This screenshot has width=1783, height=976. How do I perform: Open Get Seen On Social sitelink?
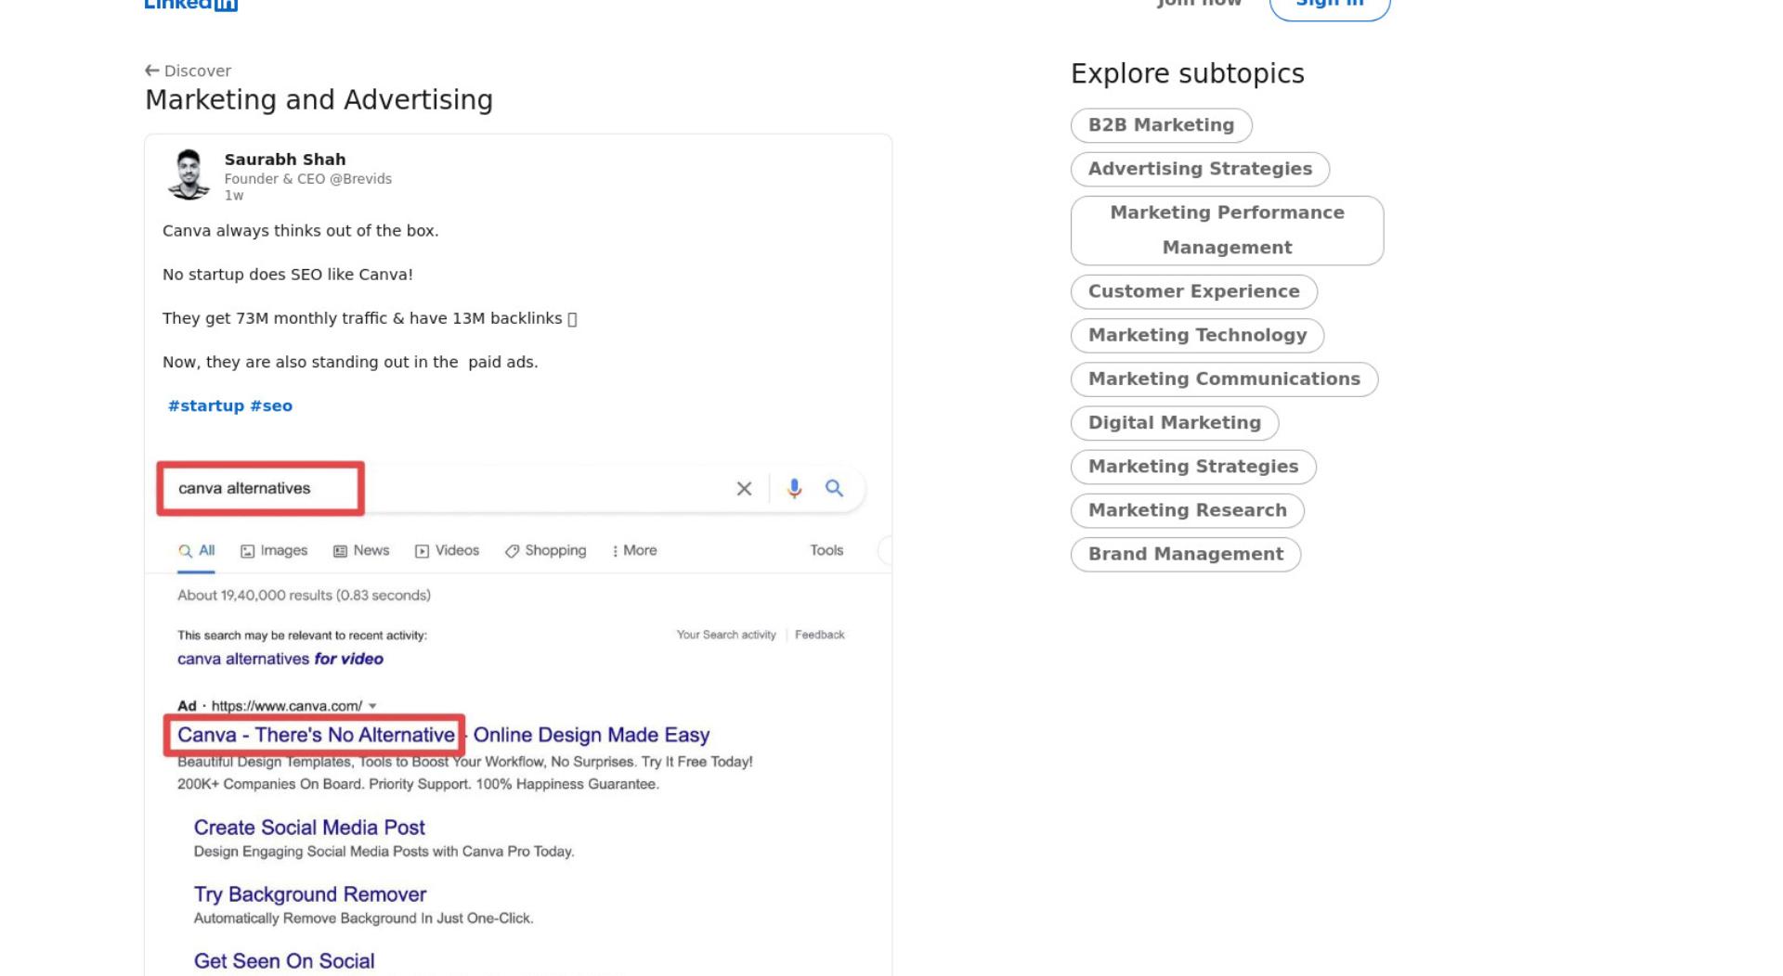pos(284,961)
